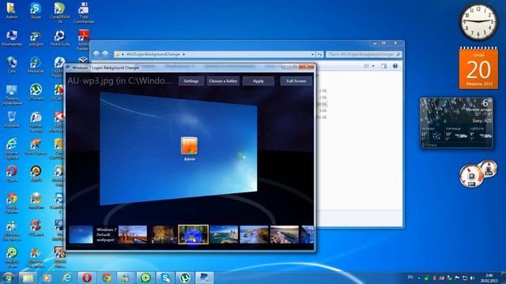The width and height of the screenshot is (506, 284).
Task: Open the Internet Explorer desktop icon
Action: click(12, 149)
